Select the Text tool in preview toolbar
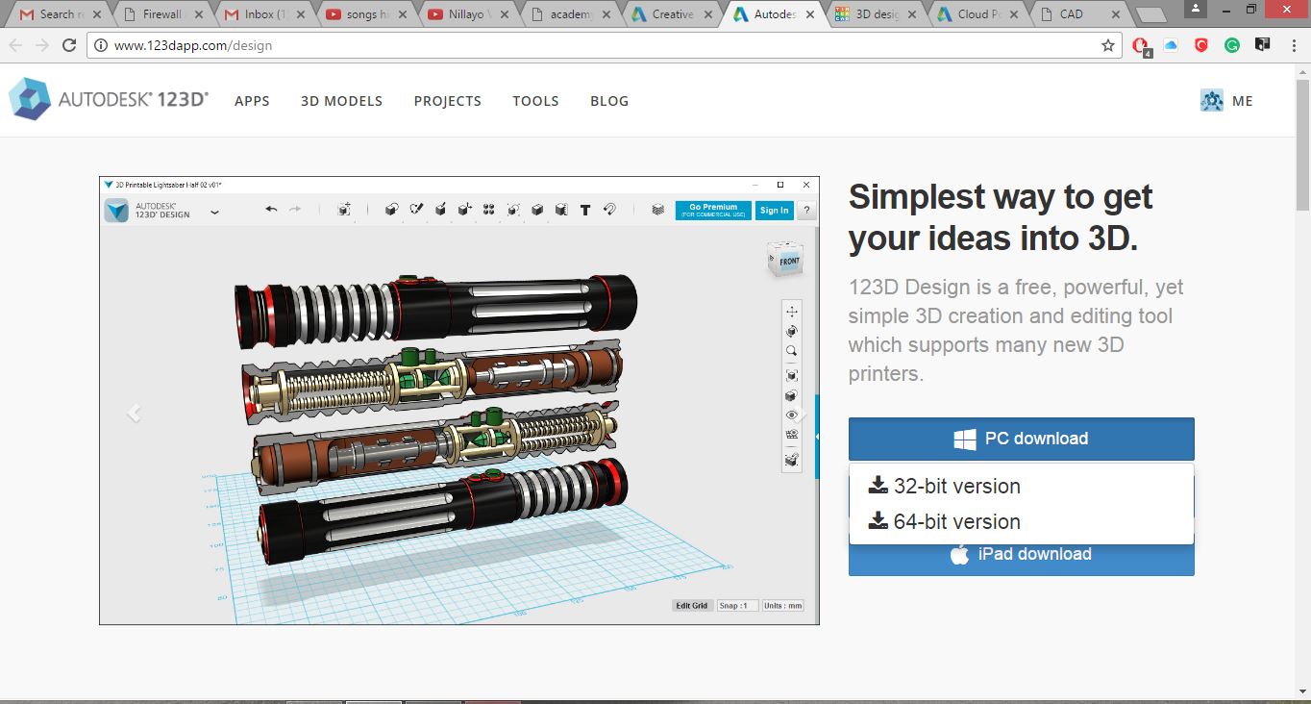The width and height of the screenshot is (1311, 704). point(585,210)
